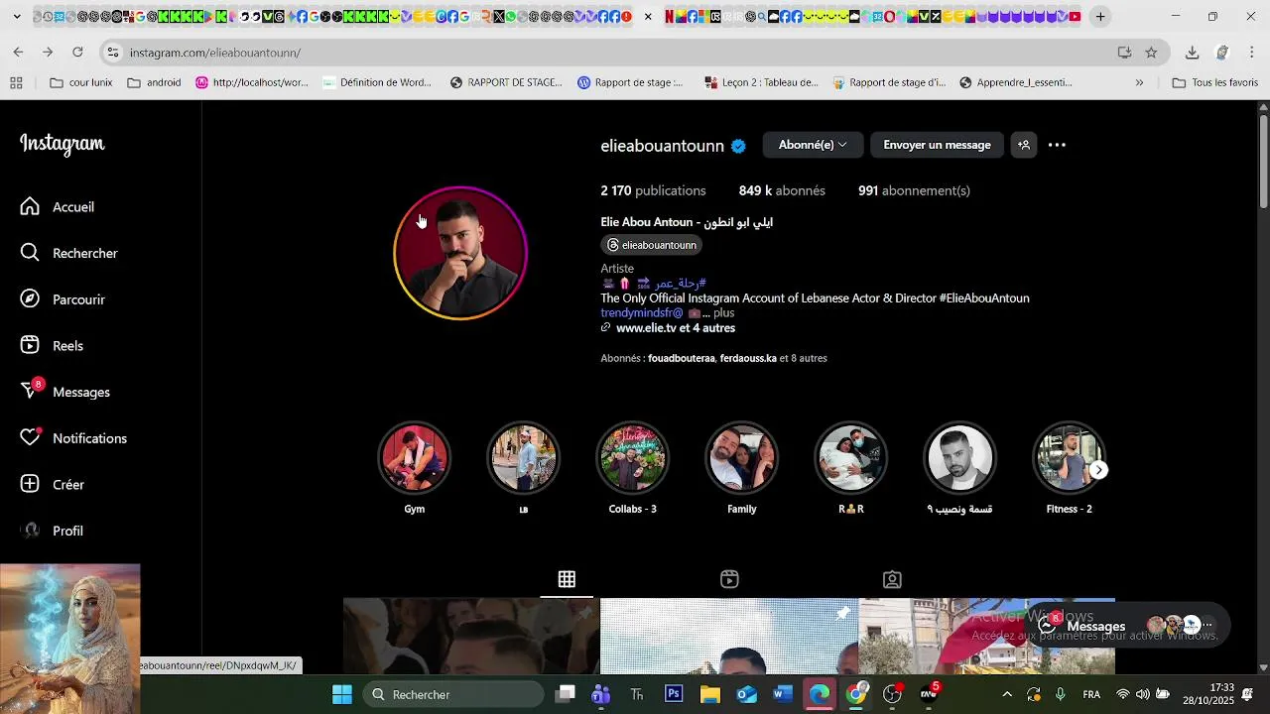The width and height of the screenshot is (1270, 714).
Task: Open Photoshop from the taskbar
Action: [674, 694]
